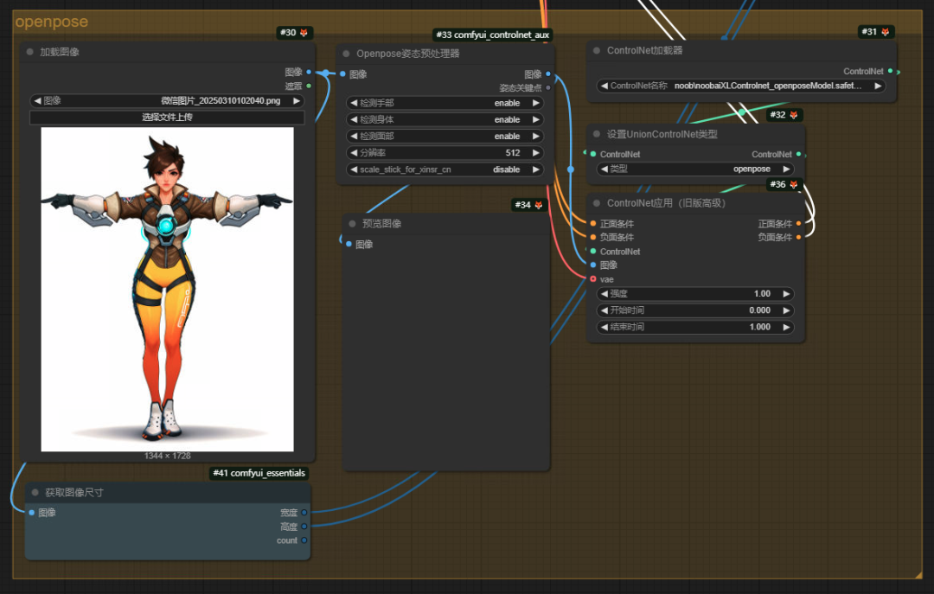Click the 高度 output port

pos(304,527)
